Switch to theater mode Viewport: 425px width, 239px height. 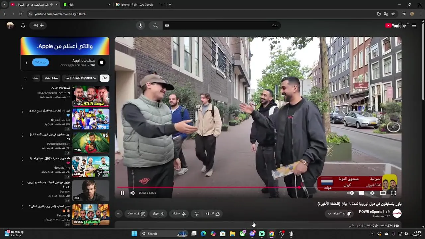(383, 193)
